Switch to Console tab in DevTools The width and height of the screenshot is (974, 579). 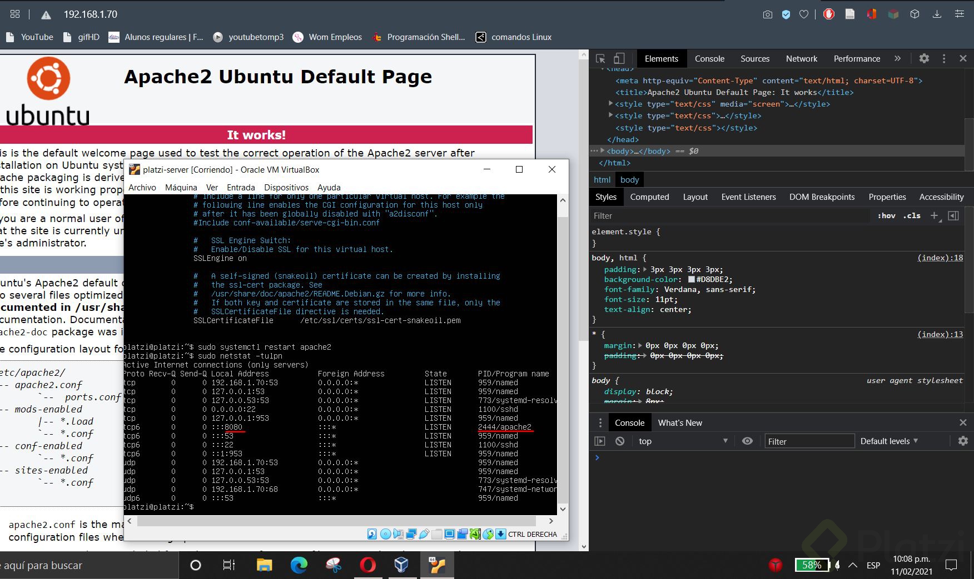tap(709, 58)
